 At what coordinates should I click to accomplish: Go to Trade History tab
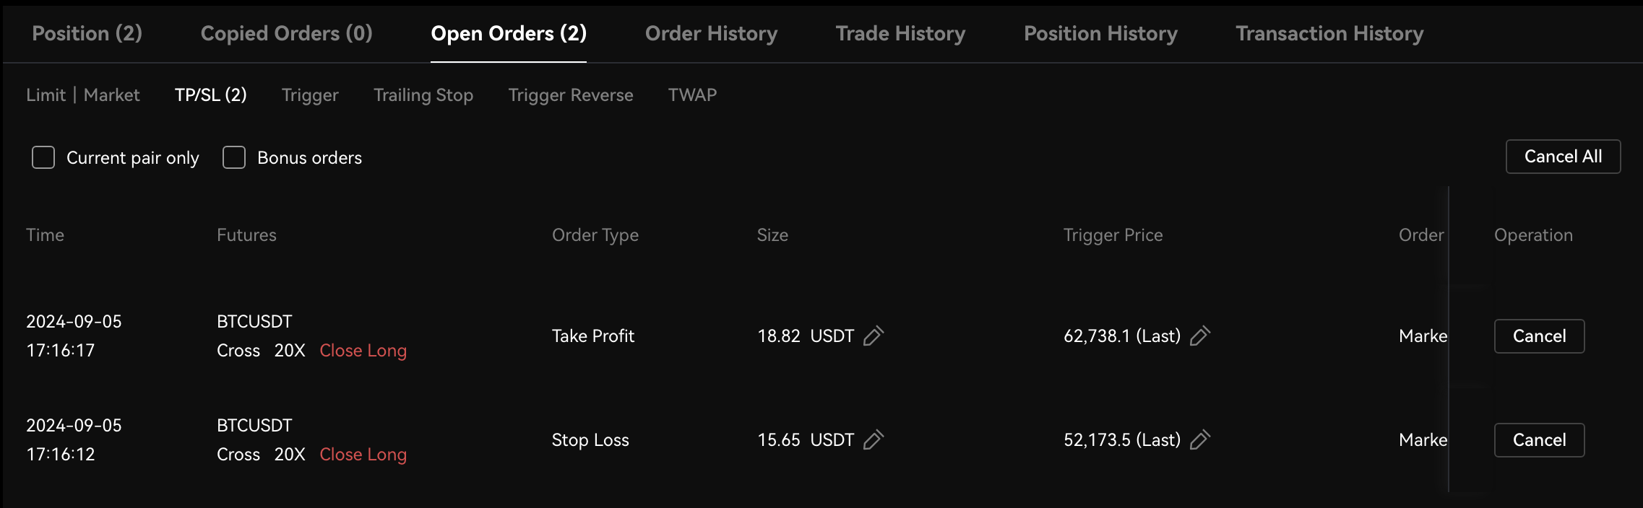tap(900, 33)
